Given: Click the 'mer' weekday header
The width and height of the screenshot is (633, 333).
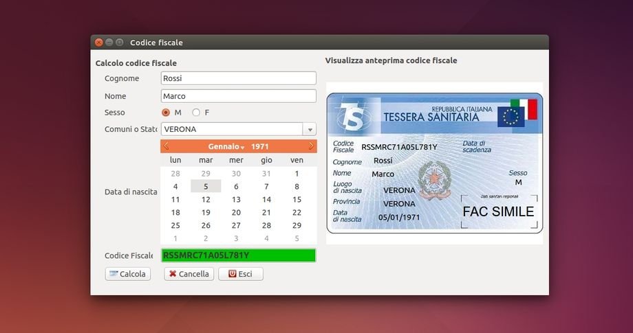Looking at the screenshot, I should tap(236, 160).
